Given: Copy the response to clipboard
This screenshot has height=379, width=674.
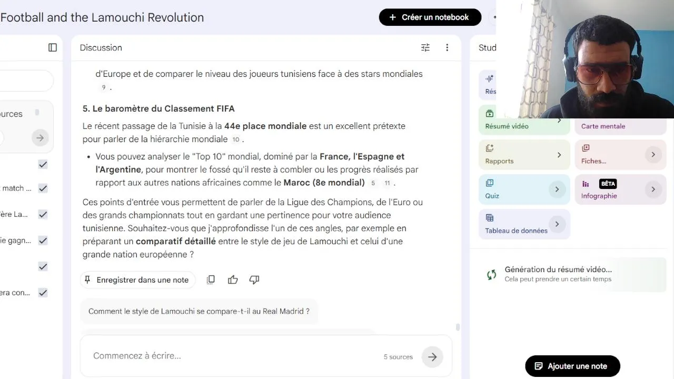Looking at the screenshot, I should coord(211,280).
